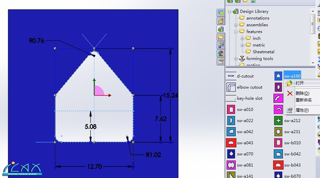Screen dimensions: 320x178
Task: Choose 删除(D) delete from context menu
Action: pos(302,93)
